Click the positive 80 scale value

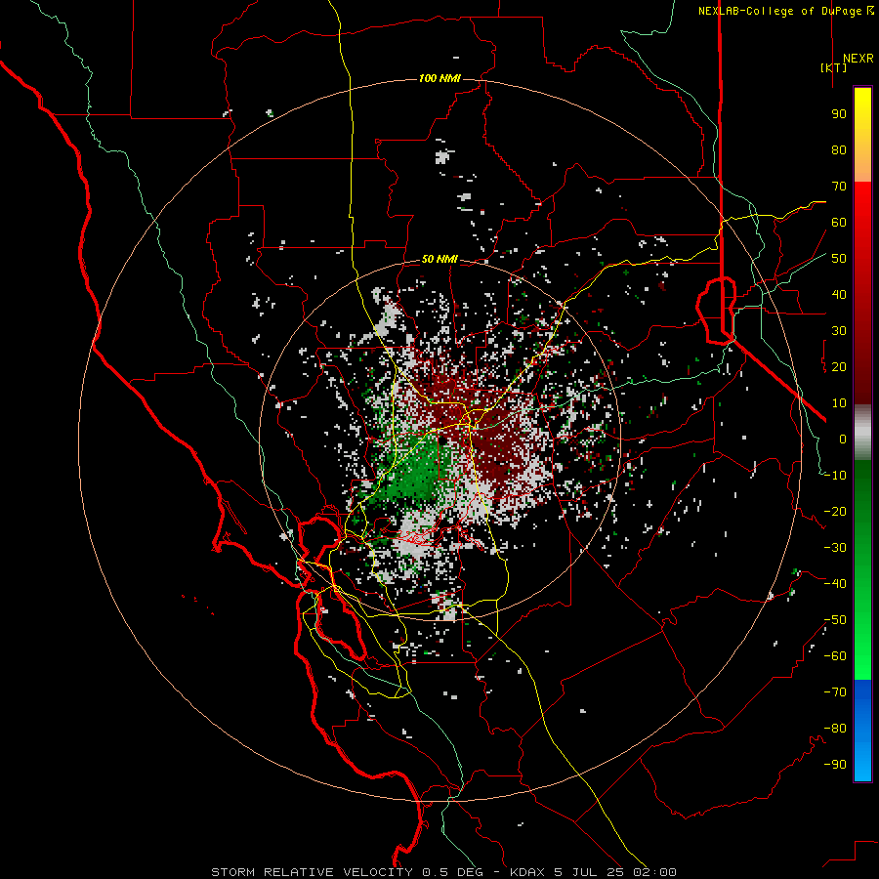839,149
